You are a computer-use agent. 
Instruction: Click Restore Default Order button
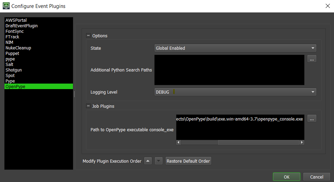click(188, 161)
